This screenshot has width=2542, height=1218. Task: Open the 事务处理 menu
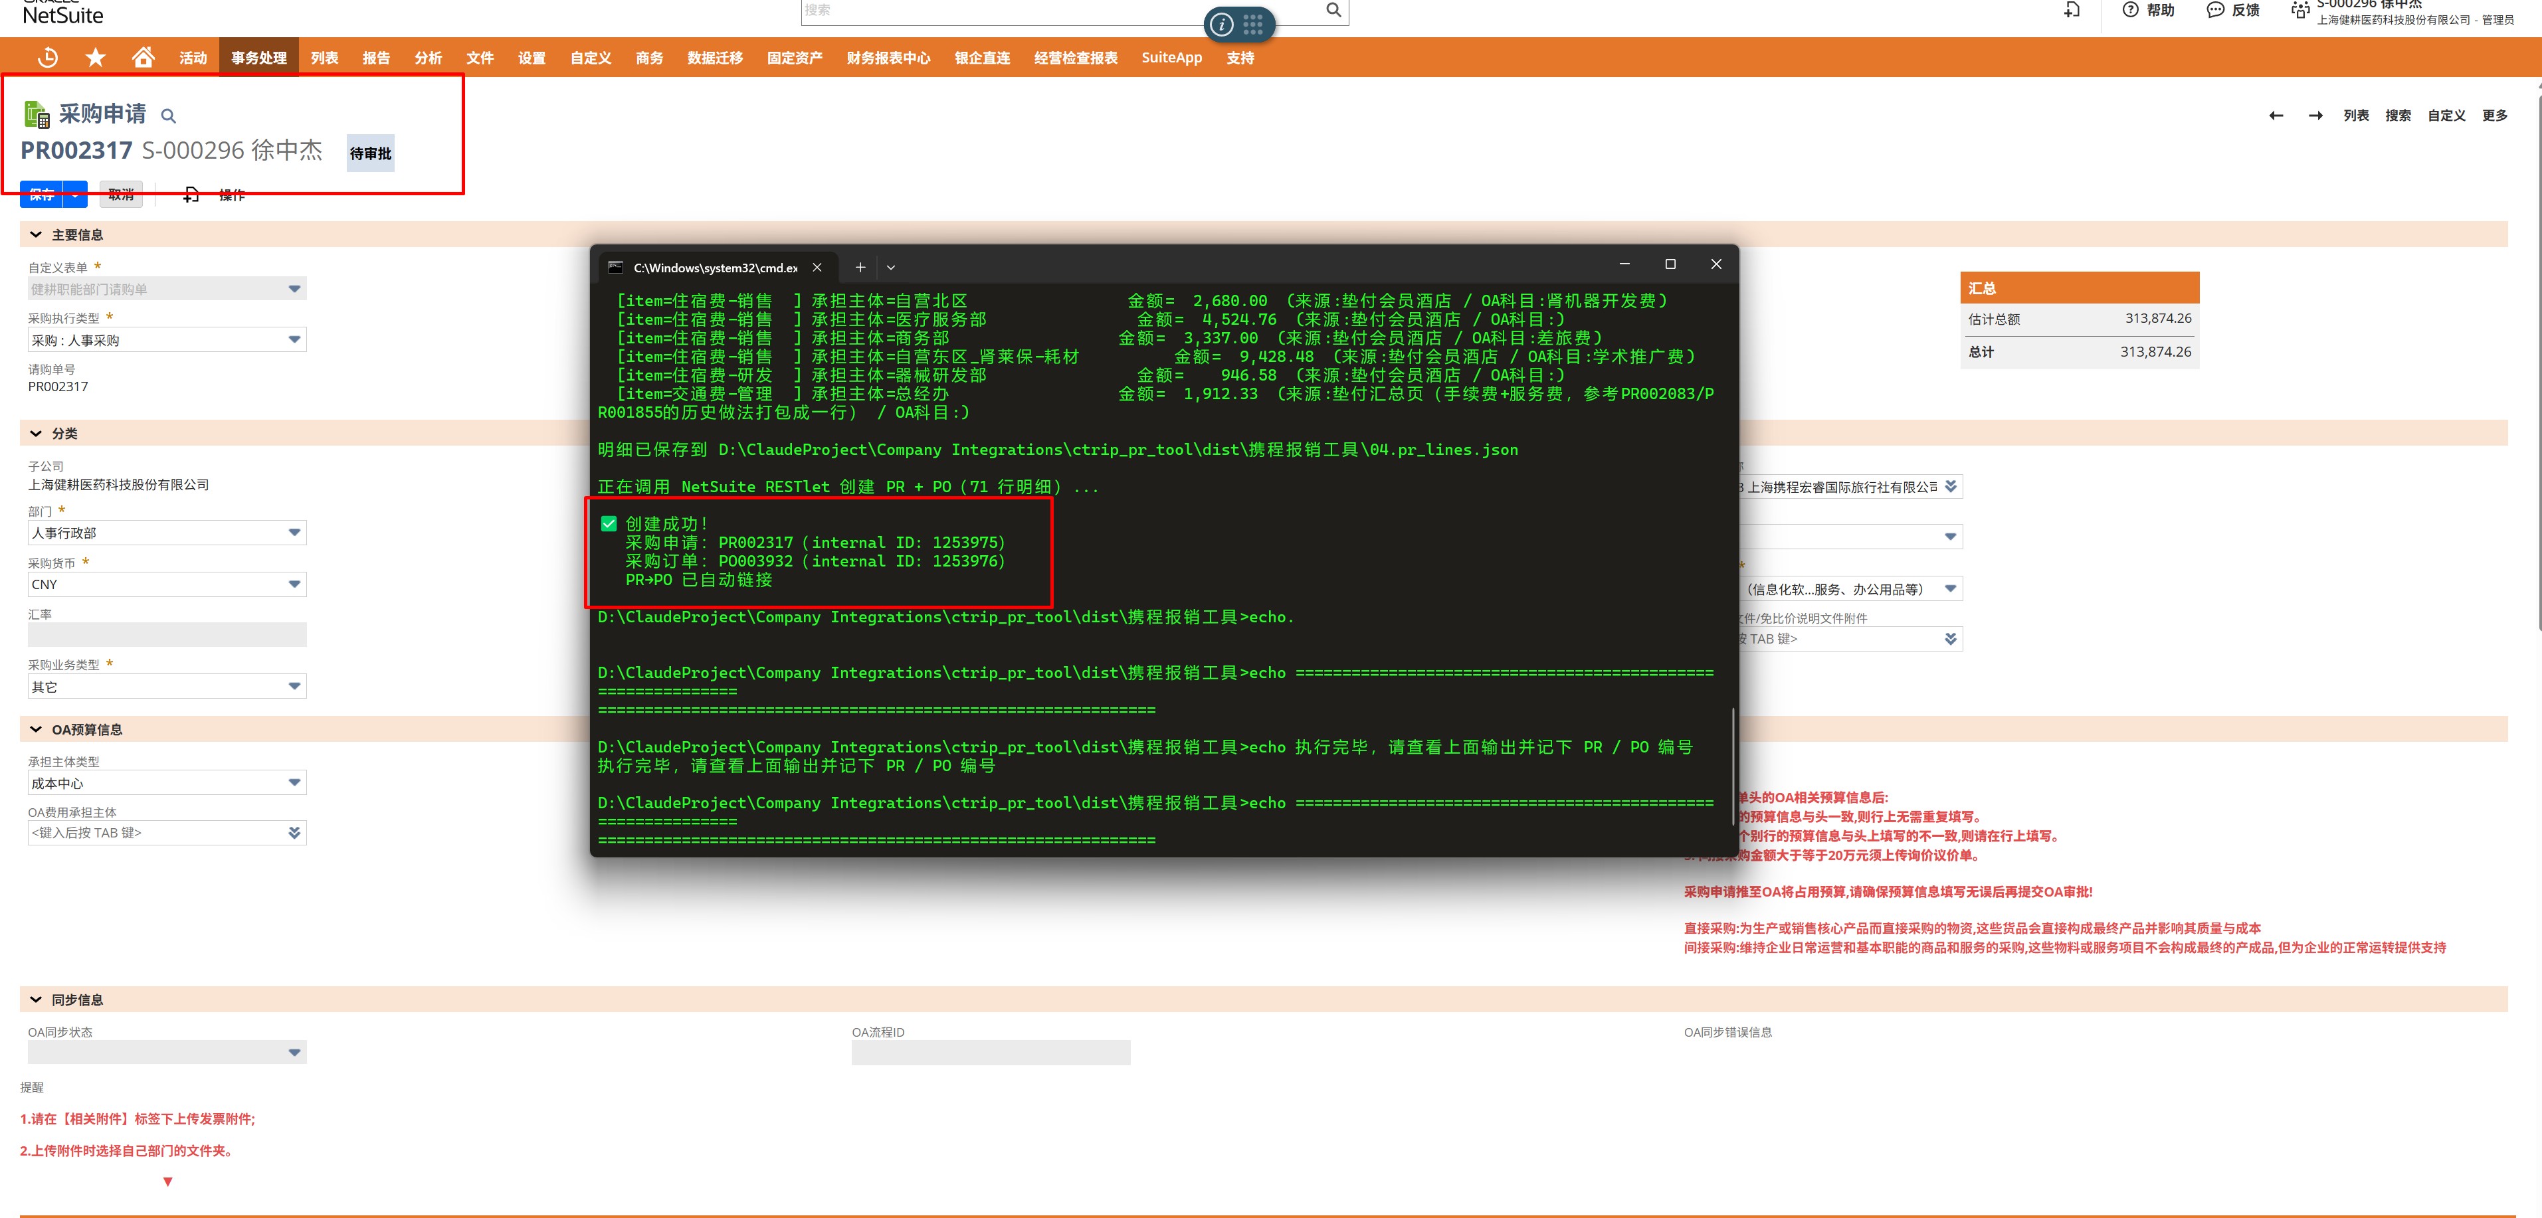(258, 58)
